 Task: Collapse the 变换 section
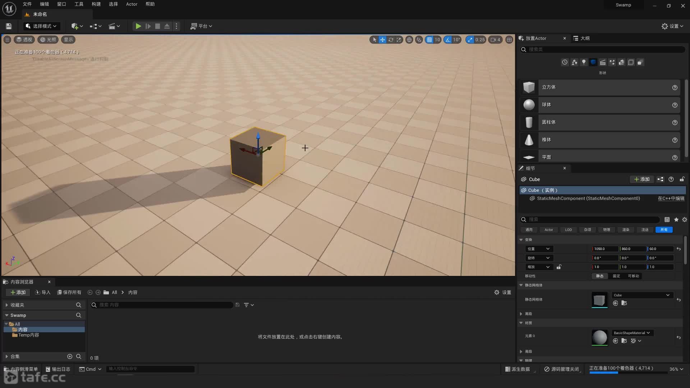pos(521,240)
